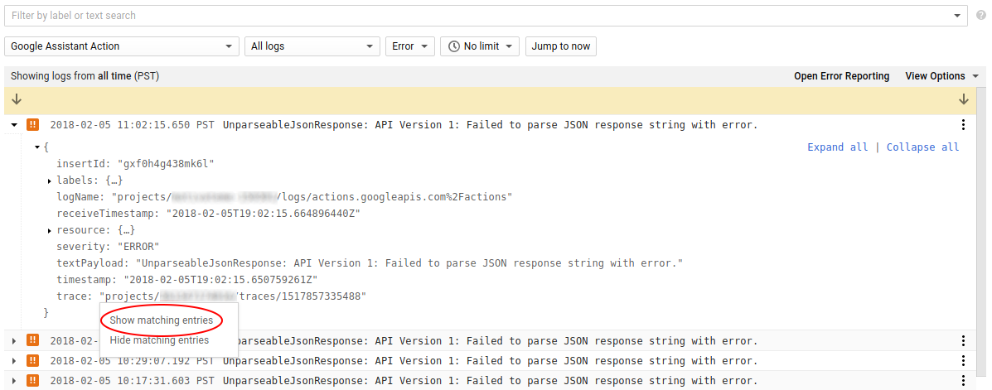
Task: Click the error severity icon of the 10:17:31.603 entry
Action: (x=33, y=381)
